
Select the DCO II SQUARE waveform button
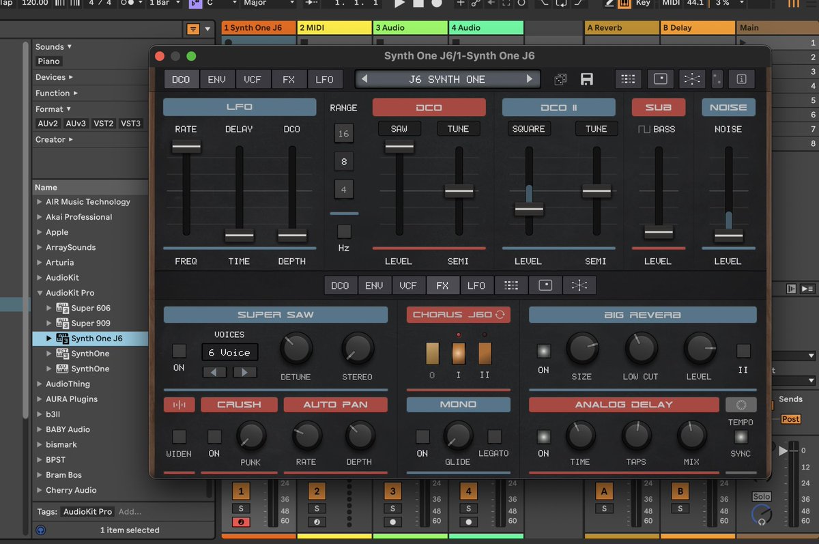529,128
